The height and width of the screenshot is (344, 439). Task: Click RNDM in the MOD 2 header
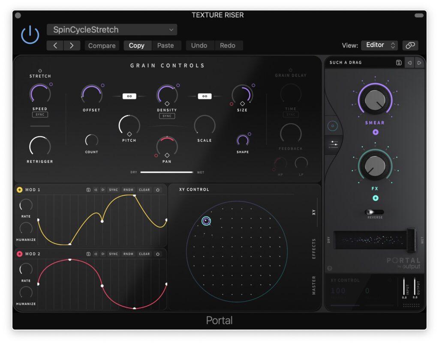128,254
